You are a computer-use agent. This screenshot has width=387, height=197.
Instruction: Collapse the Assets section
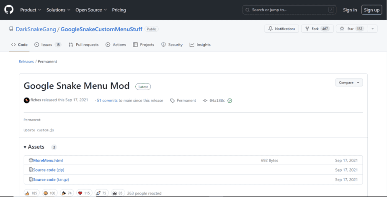point(26,147)
